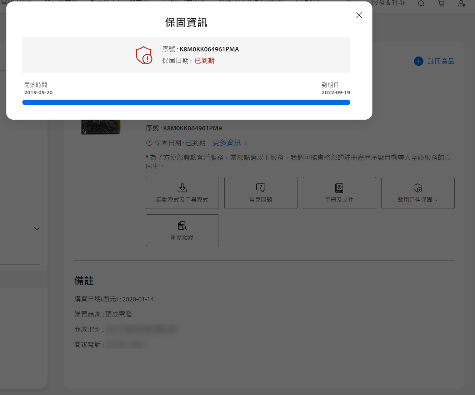This screenshot has height=395, width=475.
Task: Open 手冊及文件 manuals
Action: click(339, 193)
